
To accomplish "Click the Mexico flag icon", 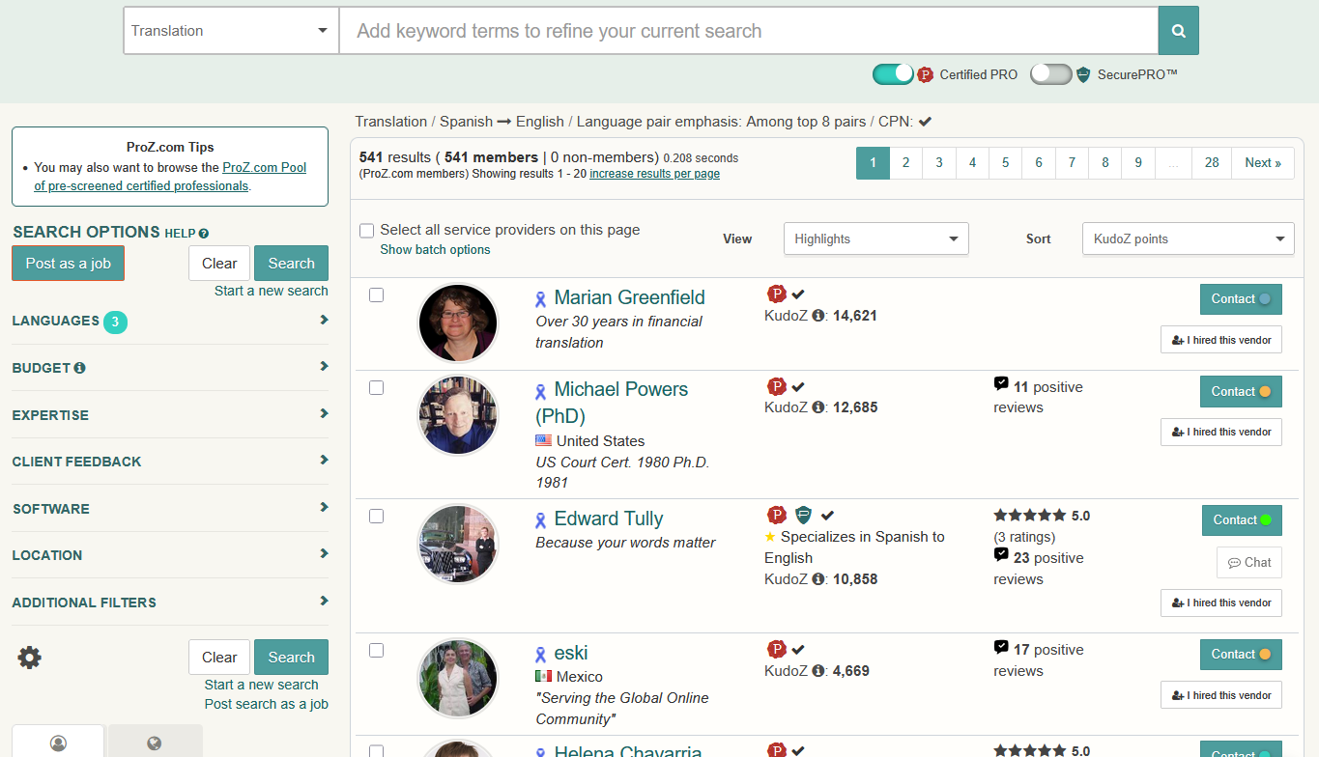I will click(543, 677).
